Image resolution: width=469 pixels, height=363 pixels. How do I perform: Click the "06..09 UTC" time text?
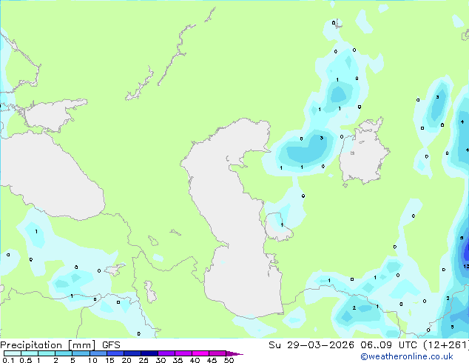(x=389, y=345)
